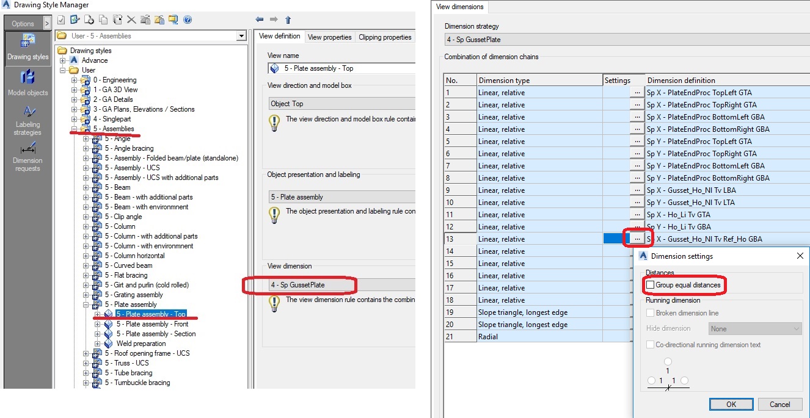Open Labeling strategies sidebar panel

click(x=27, y=120)
